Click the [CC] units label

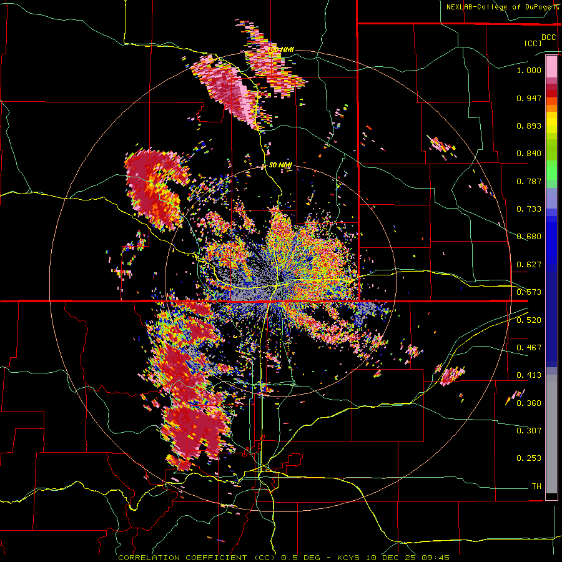pyautogui.click(x=533, y=43)
